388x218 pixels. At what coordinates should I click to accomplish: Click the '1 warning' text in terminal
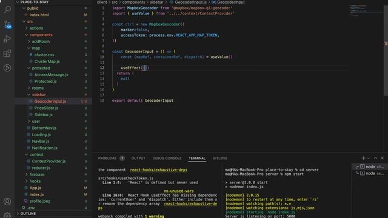point(154,216)
